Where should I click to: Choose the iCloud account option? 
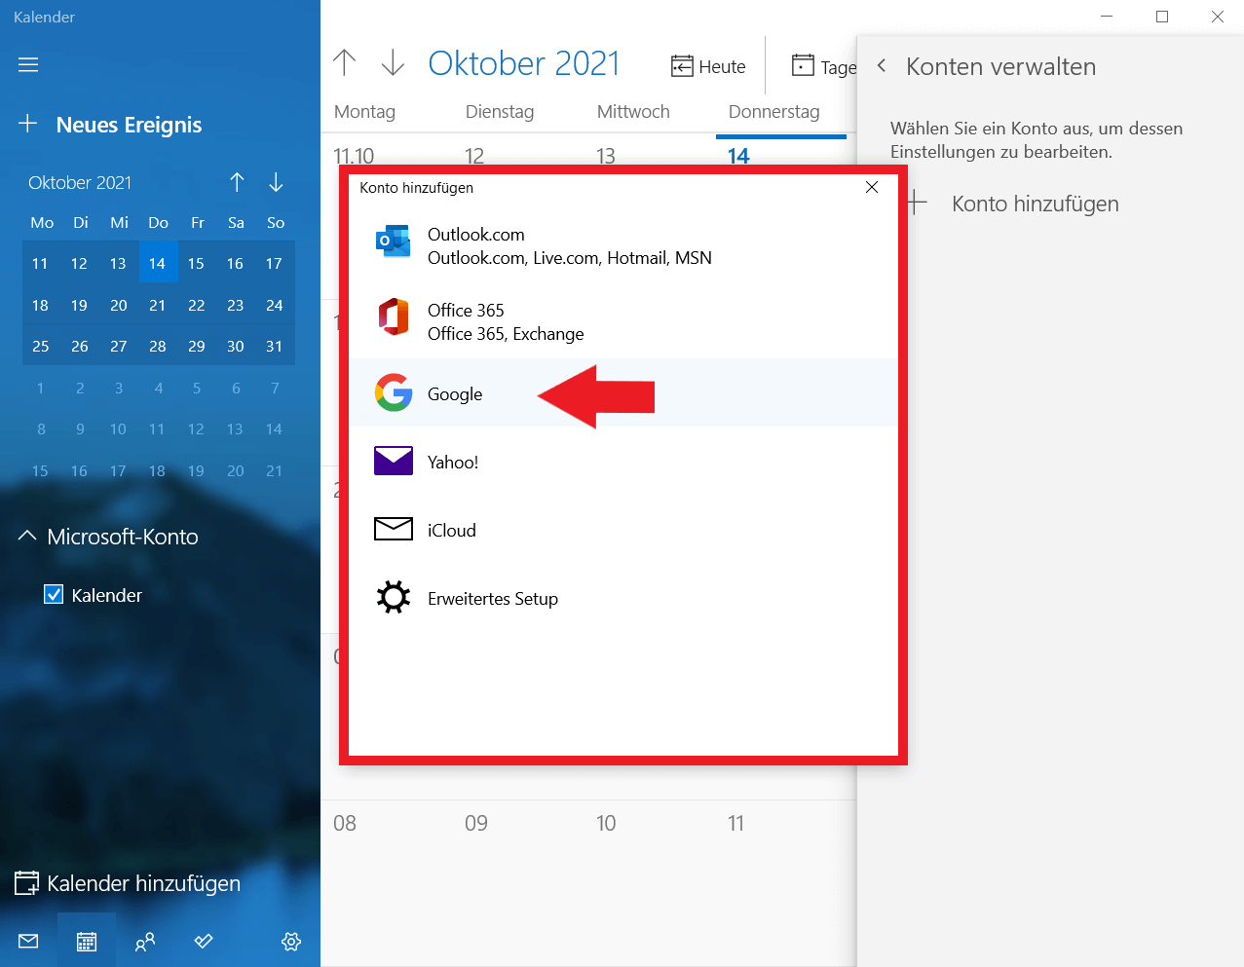coord(623,530)
